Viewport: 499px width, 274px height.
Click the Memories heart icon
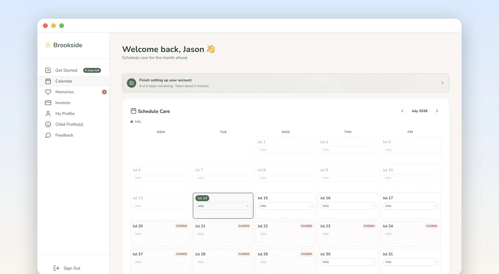(x=48, y=92)
